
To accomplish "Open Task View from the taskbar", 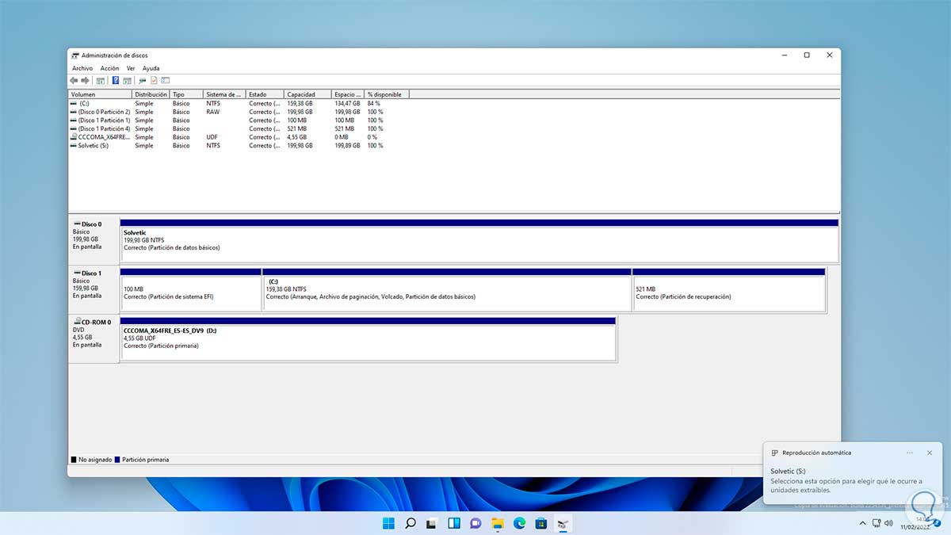I will tap(432, 523).
